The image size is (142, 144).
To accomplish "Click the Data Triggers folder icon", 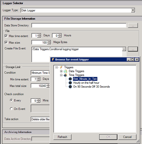I will pyautogui.click(x=65, y=71).
